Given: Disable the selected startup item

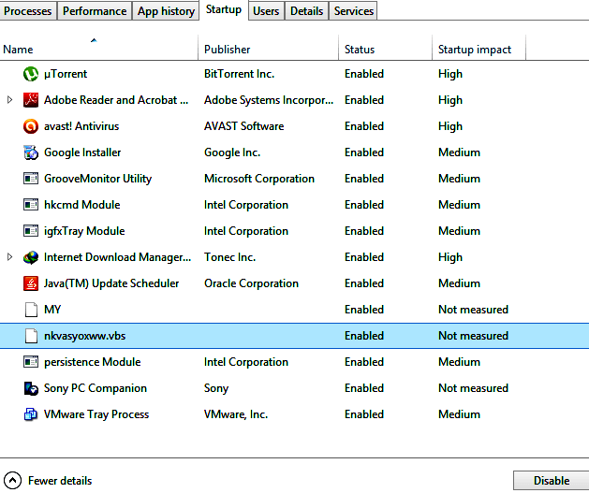Looking at the screenshot, I should [551, 481].
